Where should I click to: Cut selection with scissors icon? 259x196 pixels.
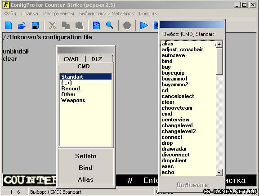point(52,26)
